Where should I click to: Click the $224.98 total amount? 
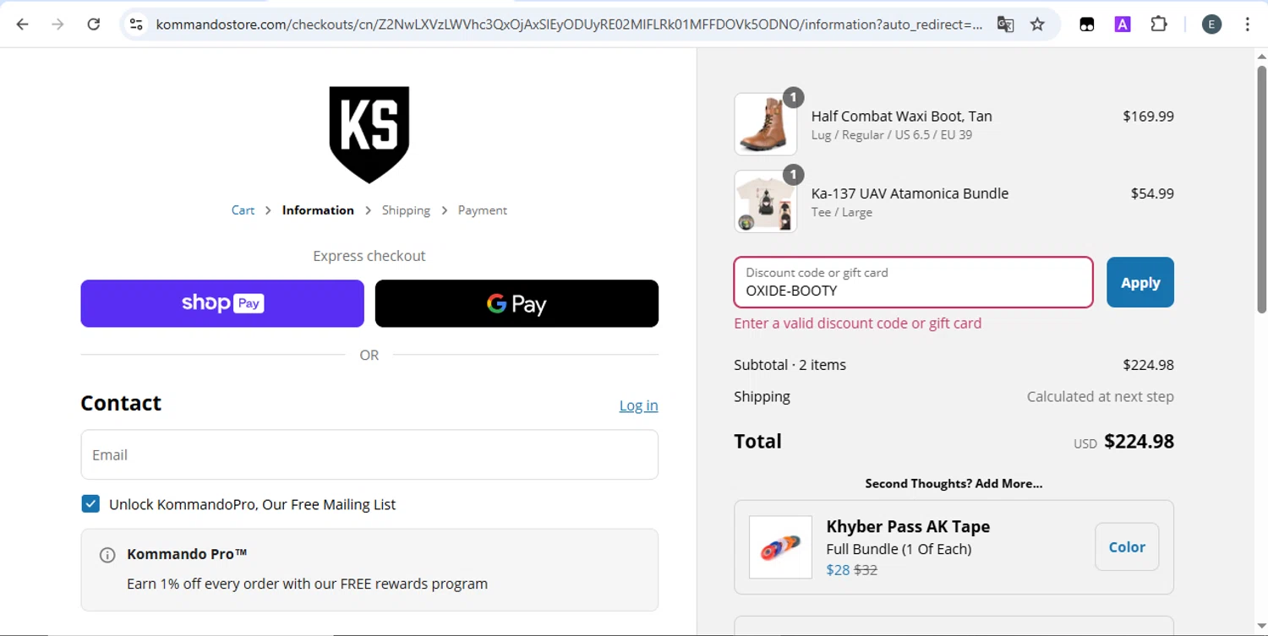pos(1139,441)
